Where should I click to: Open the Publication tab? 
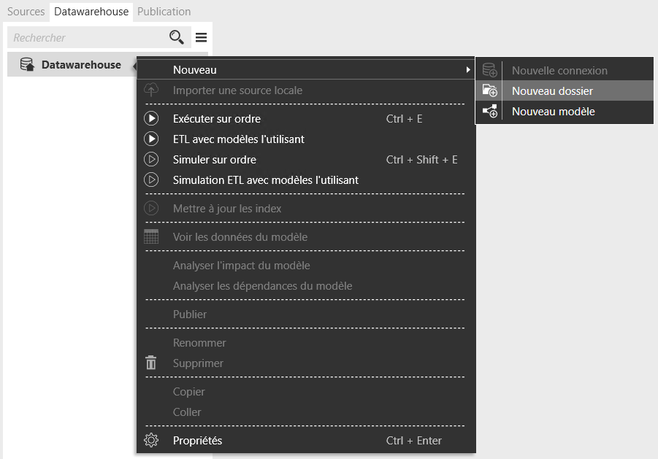click(x=164, y=12)
